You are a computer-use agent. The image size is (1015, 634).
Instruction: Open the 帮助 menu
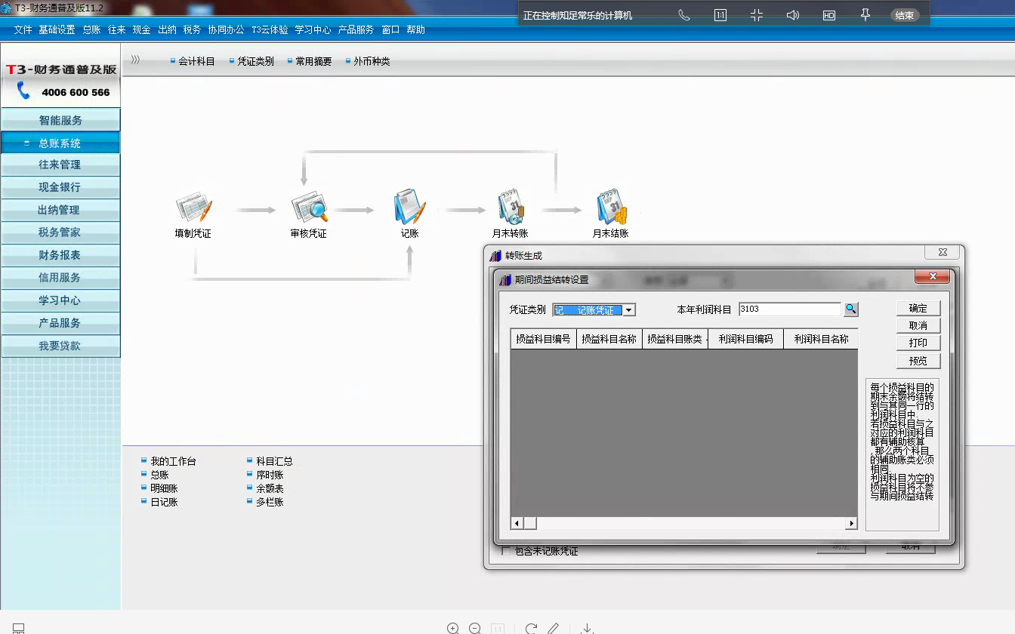415,30
